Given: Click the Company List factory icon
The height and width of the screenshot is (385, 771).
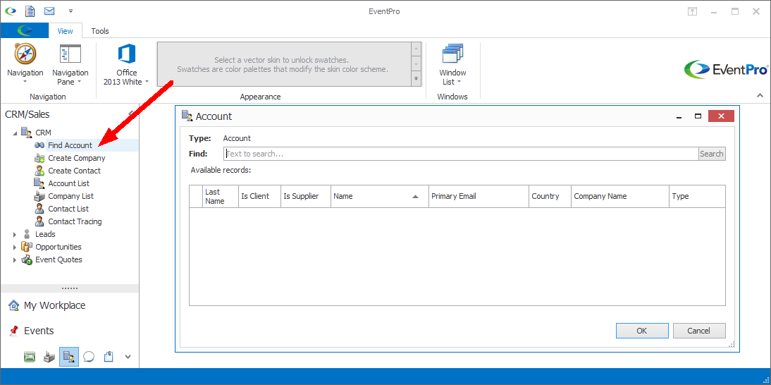Looking at the screenshot, I should click(40, 196).
